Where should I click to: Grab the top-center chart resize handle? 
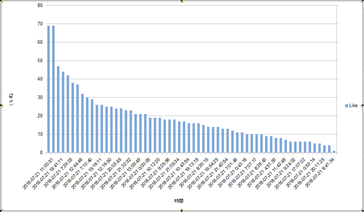pyautogui.click(x=182, y=1)
